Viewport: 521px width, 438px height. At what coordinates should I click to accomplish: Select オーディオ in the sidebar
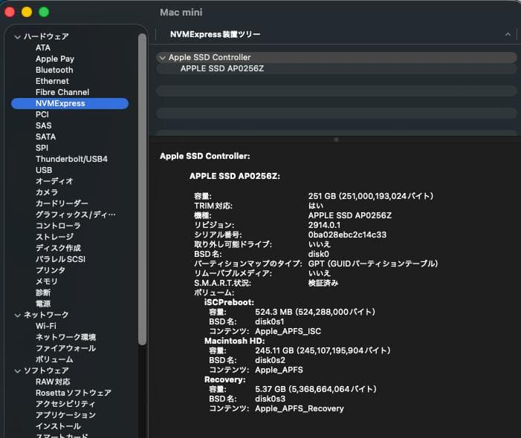(x=54, y=181)
